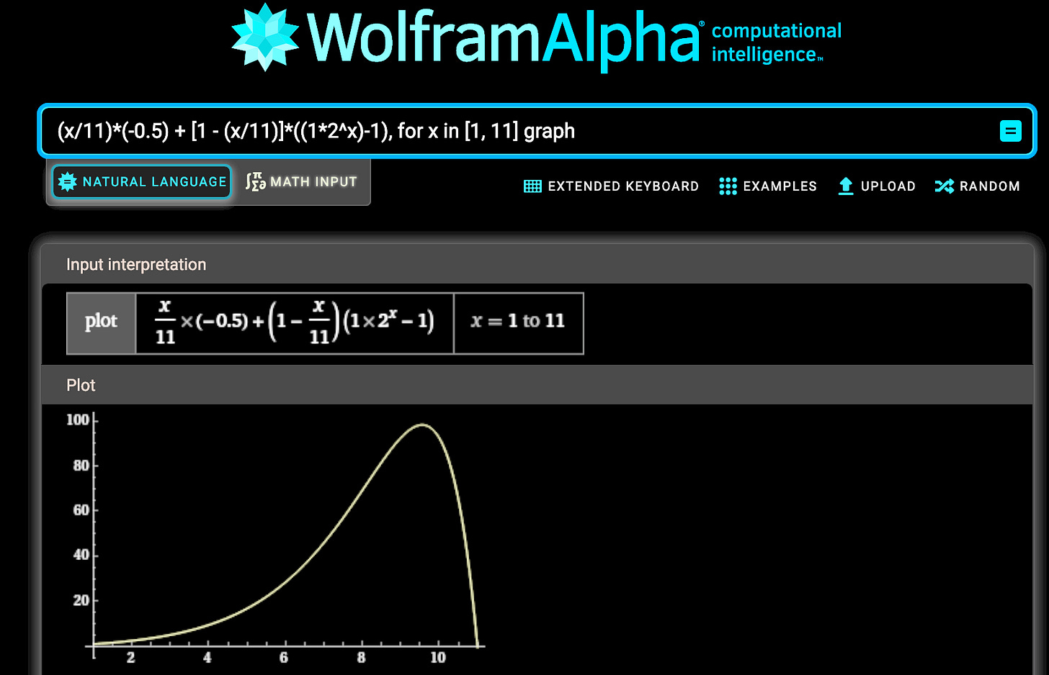
Task: Click the Random shuffle icon
Action: point(944,186)
